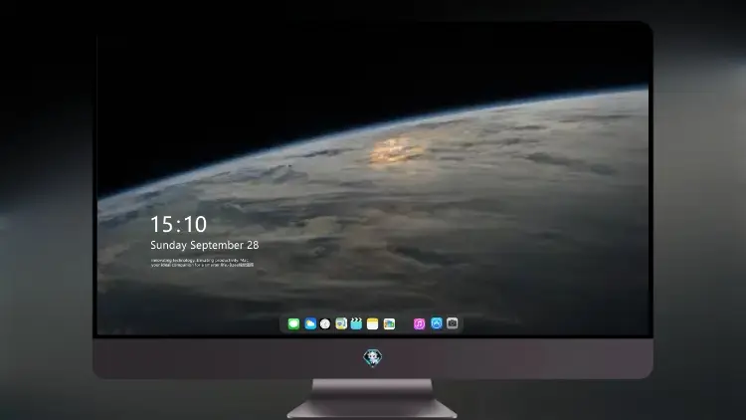Open the Maps app in the dock
Viewport: 746px width, 420px height.
coord(341,323)
